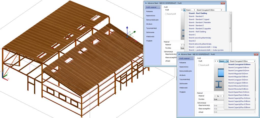Select Stramit Corrugated-0.48mm in profile list
The image size is (260, 118).
point(239,68)
